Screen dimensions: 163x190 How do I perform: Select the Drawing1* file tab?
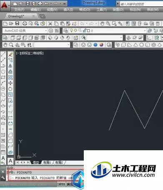click(x=16, y=16)
